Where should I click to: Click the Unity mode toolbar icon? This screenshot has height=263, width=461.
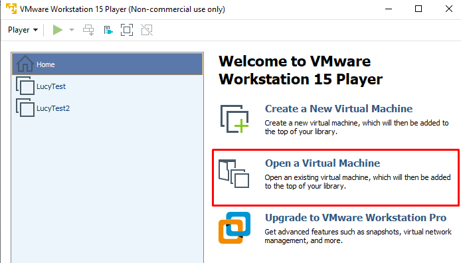(x=147, y=30)
